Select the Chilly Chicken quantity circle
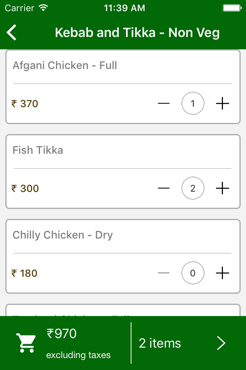This screenshot has width=246, height=370. (193, 273)
